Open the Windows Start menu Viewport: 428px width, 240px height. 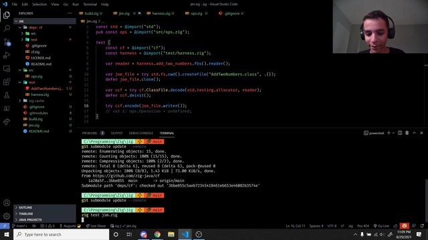tap(7, 234)
